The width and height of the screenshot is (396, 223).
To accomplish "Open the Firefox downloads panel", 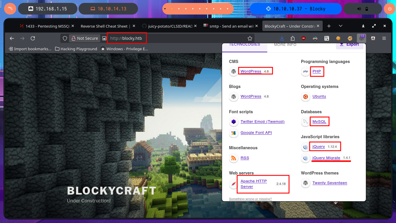I will (x=282, y=38).
